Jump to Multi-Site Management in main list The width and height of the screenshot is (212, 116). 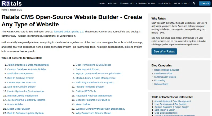20,74
